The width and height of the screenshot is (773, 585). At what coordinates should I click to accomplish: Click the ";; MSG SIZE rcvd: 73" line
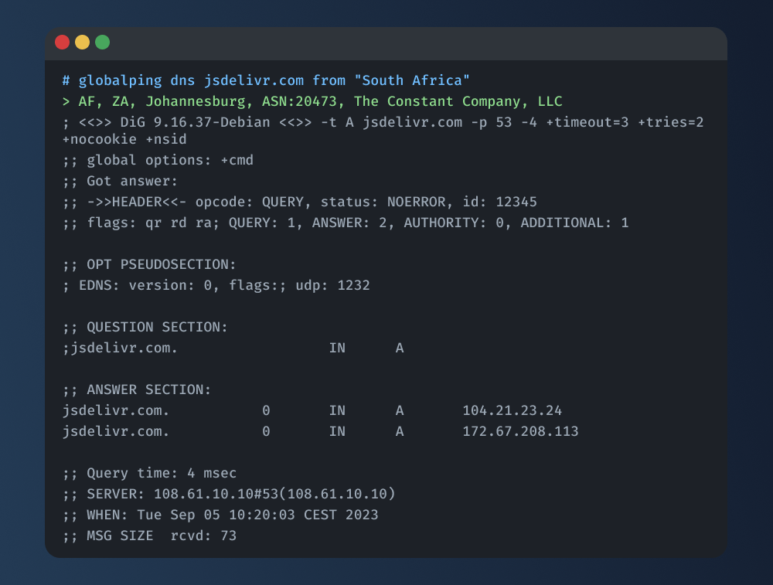149,536
